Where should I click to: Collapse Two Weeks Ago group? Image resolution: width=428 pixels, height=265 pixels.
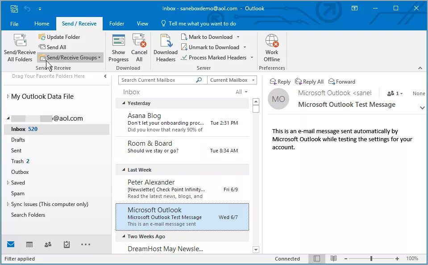(x=124, y=236)
